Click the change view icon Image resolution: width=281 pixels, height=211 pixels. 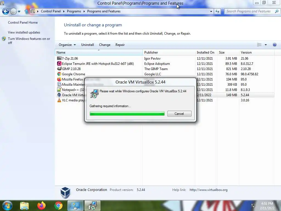[259, 45]
